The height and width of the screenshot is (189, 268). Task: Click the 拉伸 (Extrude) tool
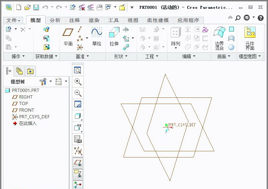pyautogui.click(x=114, y=37)
